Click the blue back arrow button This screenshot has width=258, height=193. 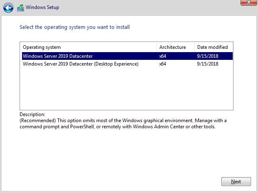click(x=8, y=8)
